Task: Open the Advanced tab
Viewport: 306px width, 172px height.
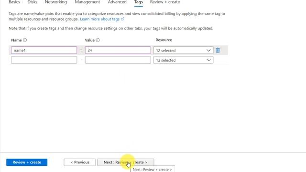Action: tap(117, 2)
